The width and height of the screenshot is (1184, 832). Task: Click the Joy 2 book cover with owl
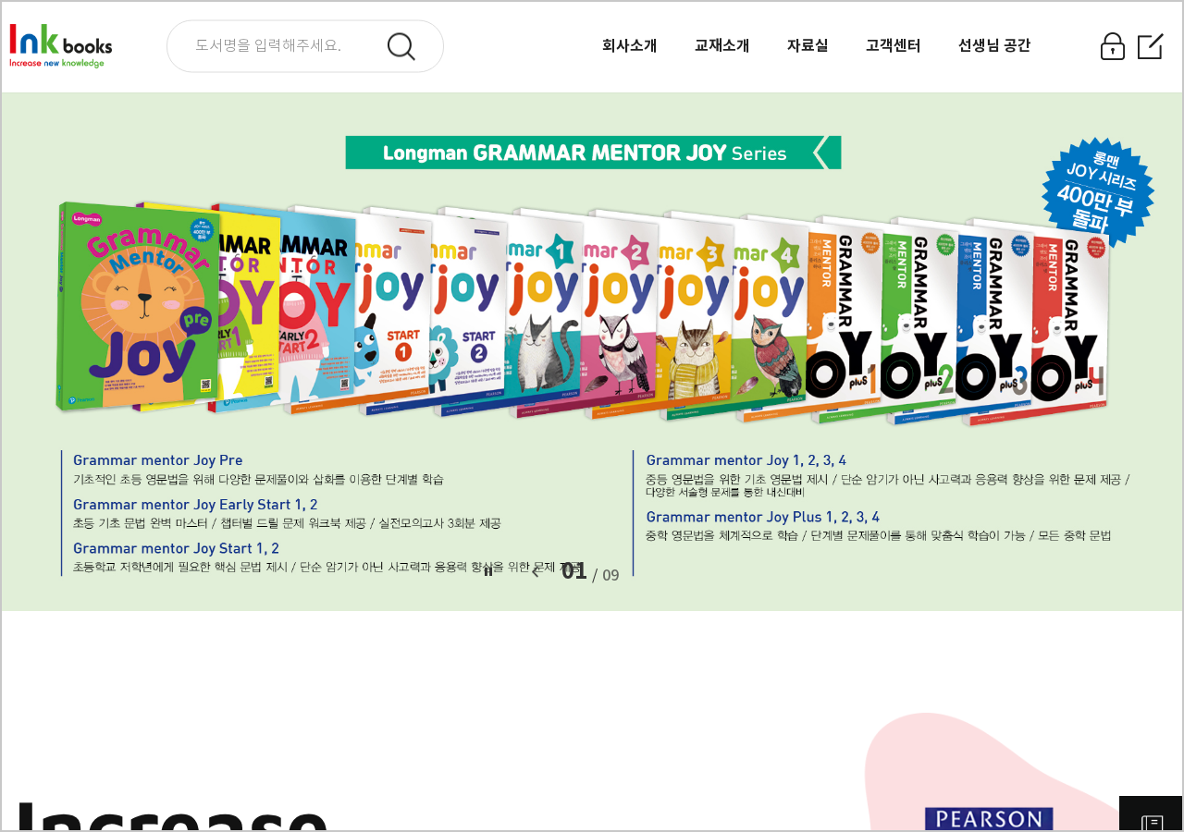[x=621, y=315]
